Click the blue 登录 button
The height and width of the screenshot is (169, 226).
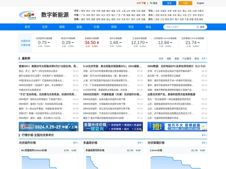tap(169, 3)
